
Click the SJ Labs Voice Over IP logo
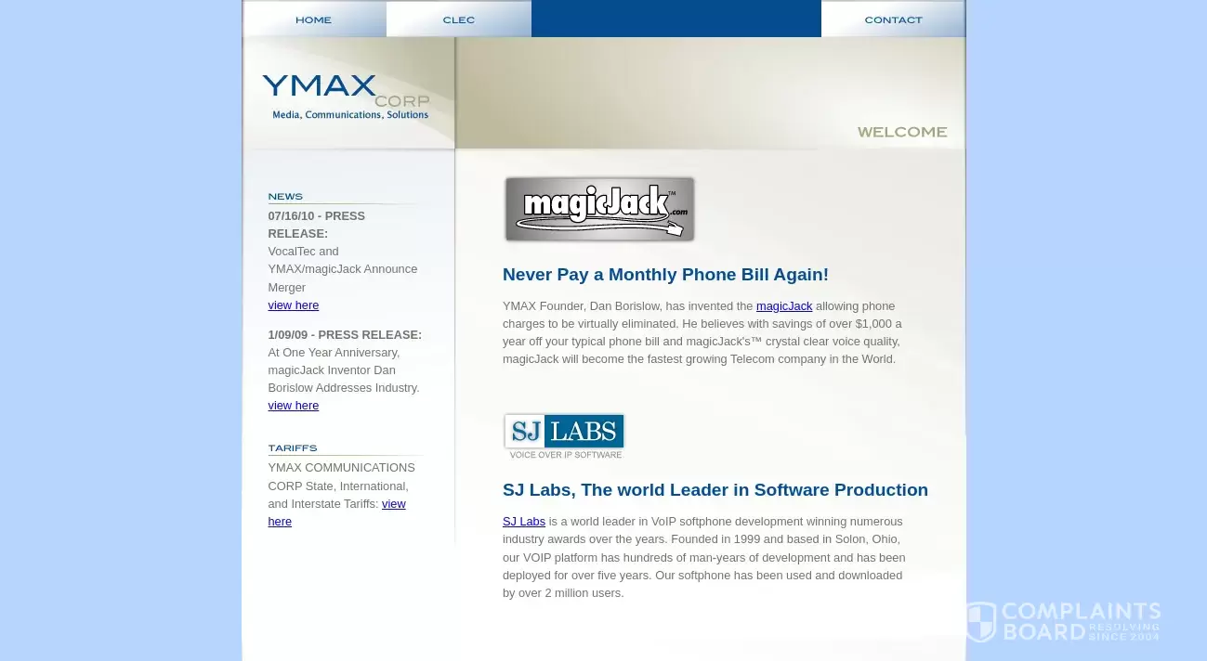(x=564, y=434)
